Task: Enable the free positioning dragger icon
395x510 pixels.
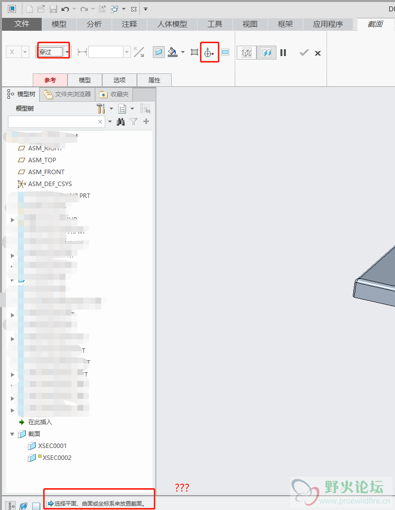Action: pyautogui.click(x=209, y=52)
